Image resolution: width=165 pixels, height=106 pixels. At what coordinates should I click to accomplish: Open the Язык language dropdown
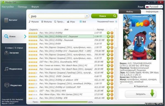tap(154, 7)
